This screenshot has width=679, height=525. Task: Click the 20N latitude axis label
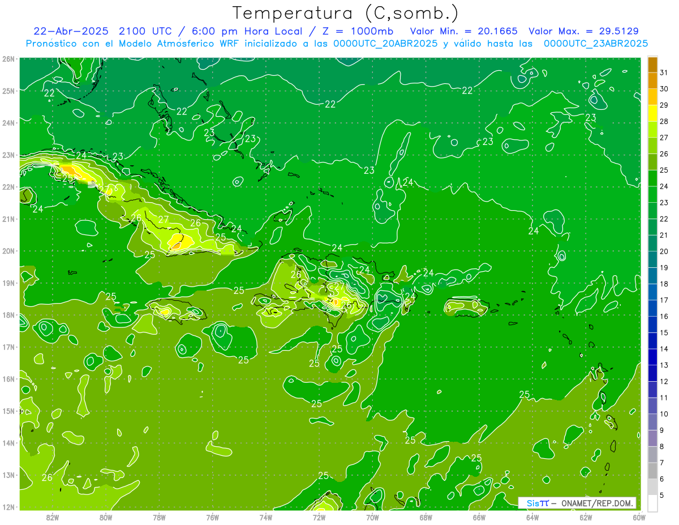coord(8,251)
